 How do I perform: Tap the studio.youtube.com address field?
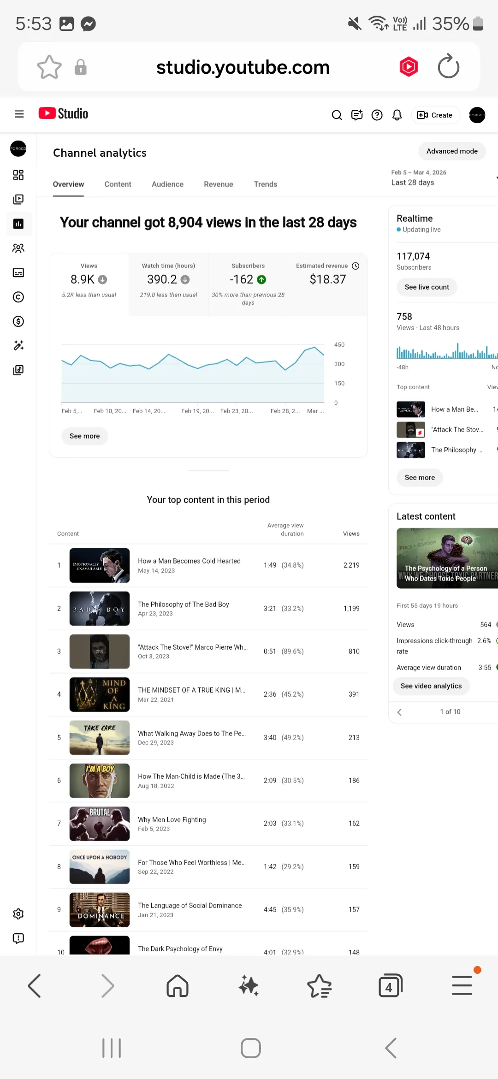click(243, 67)
